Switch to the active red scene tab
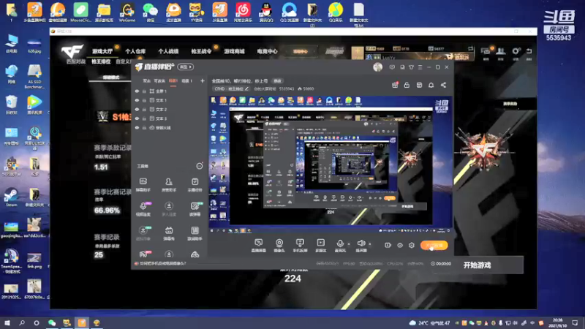Viewport: 585px width, 329px height. point(173,80)
